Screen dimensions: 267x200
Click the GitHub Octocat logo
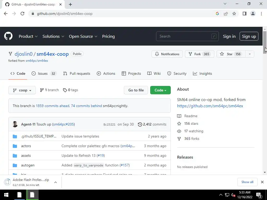tap(8, 36)
